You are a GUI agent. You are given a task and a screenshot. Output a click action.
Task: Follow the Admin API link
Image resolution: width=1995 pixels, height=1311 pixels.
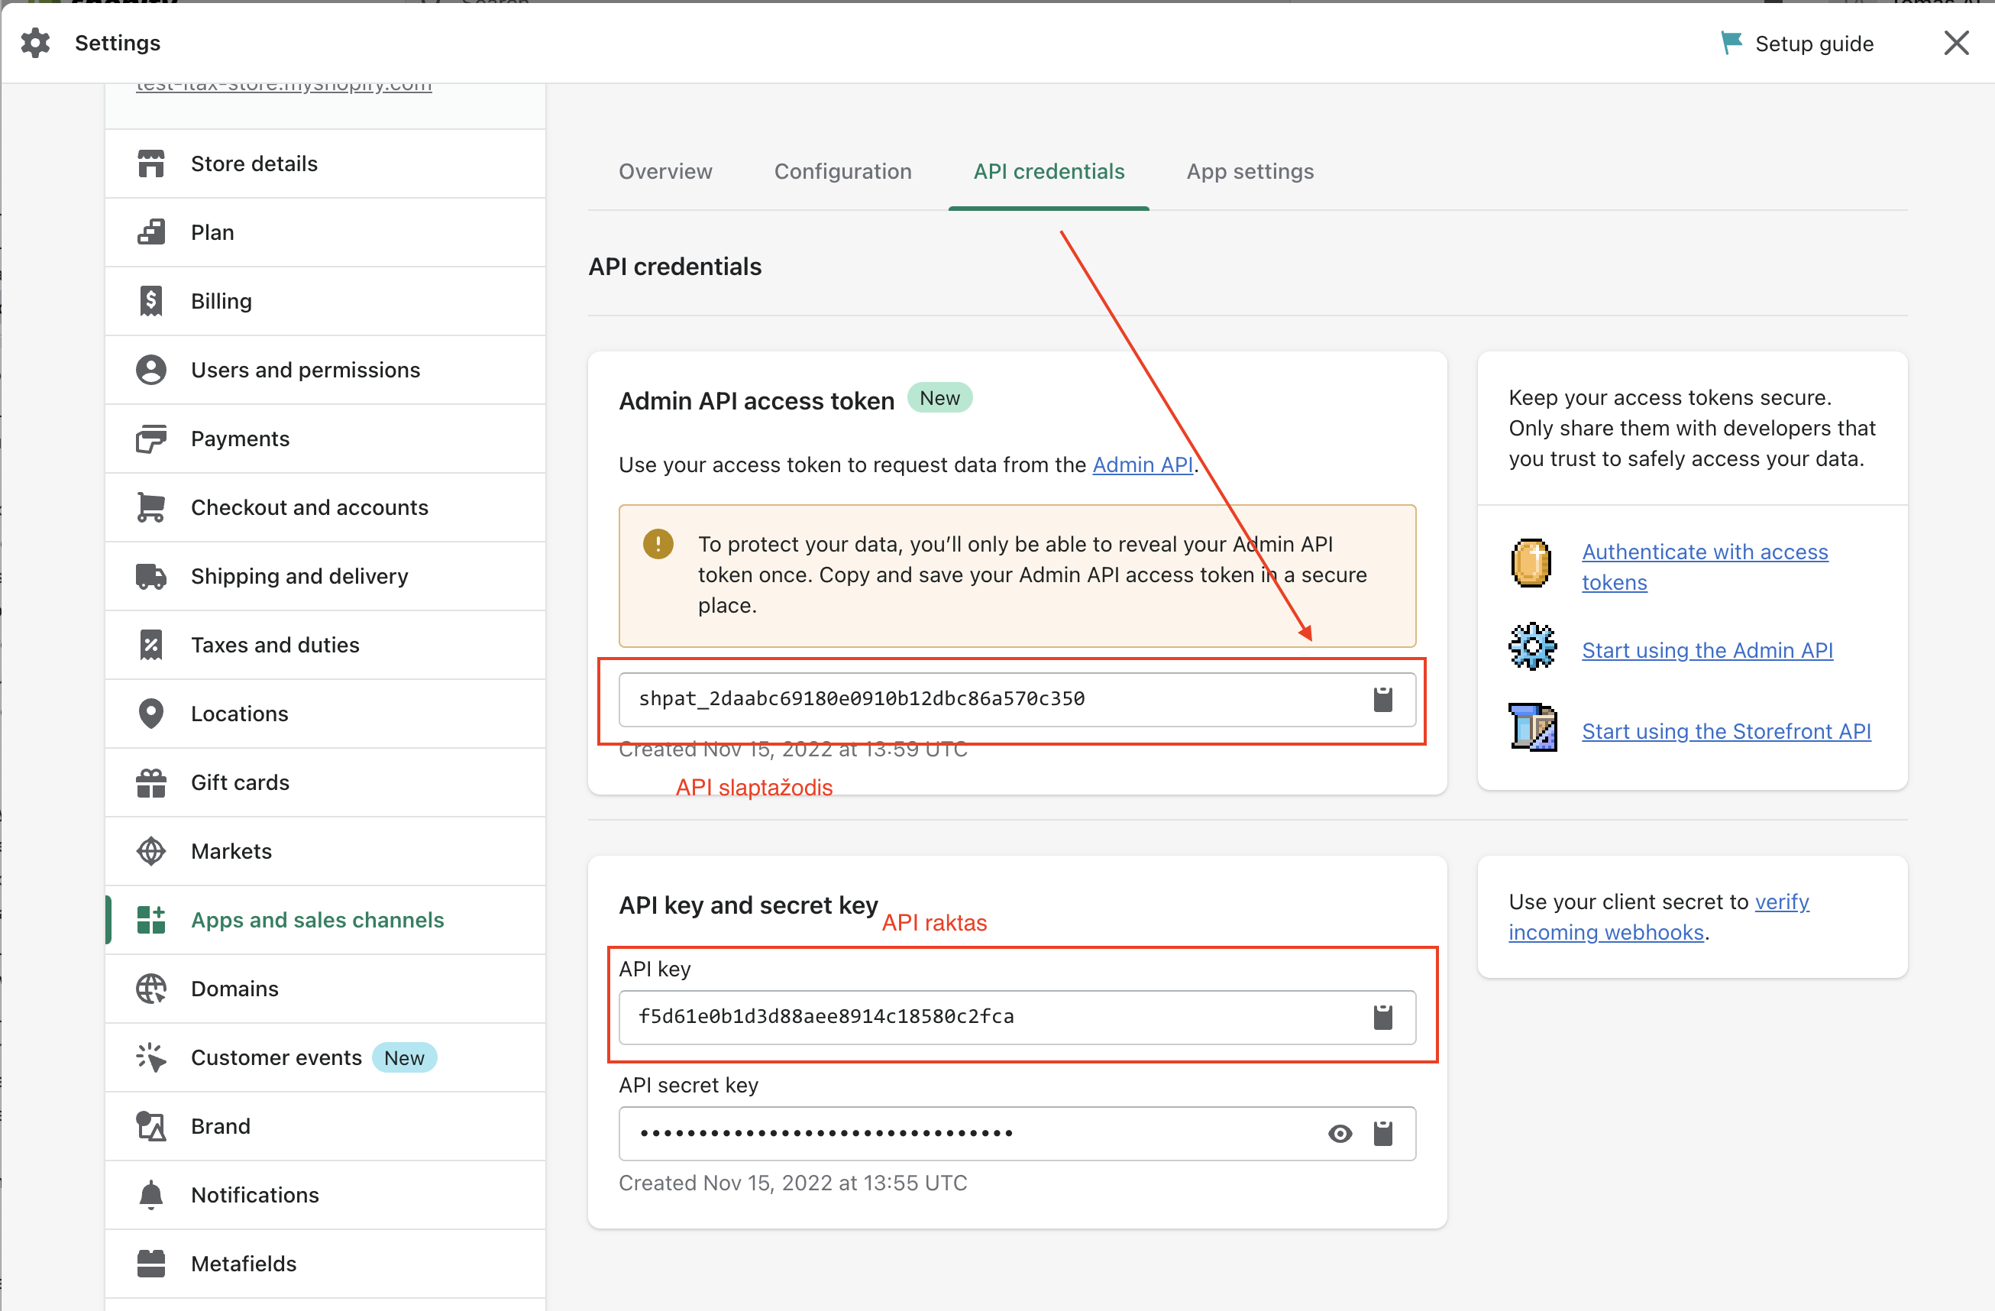coord(1142,465)
